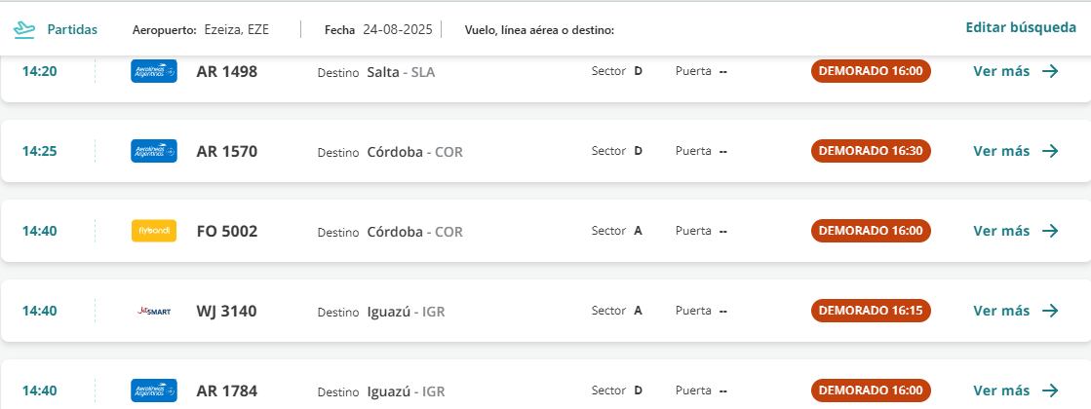Click the Partidas airplane departure icon

24,29
